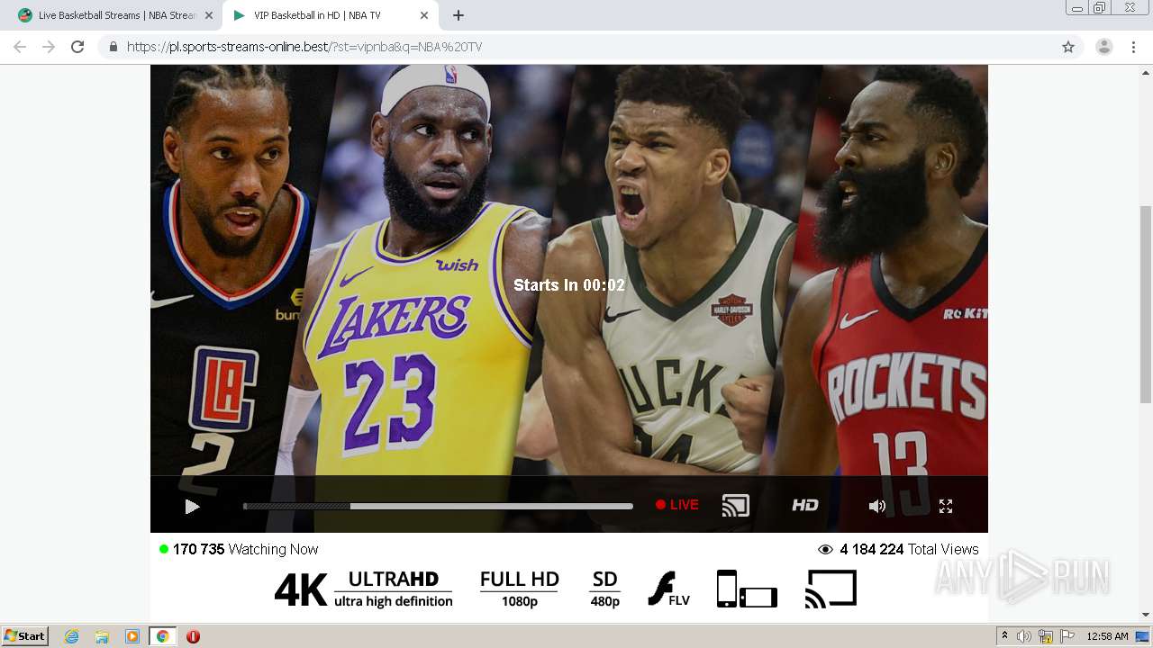The height and width of the screenshot is (648, 1153).
Task: Launch Internet Explorer from taskbar
Action: [71, 636]
